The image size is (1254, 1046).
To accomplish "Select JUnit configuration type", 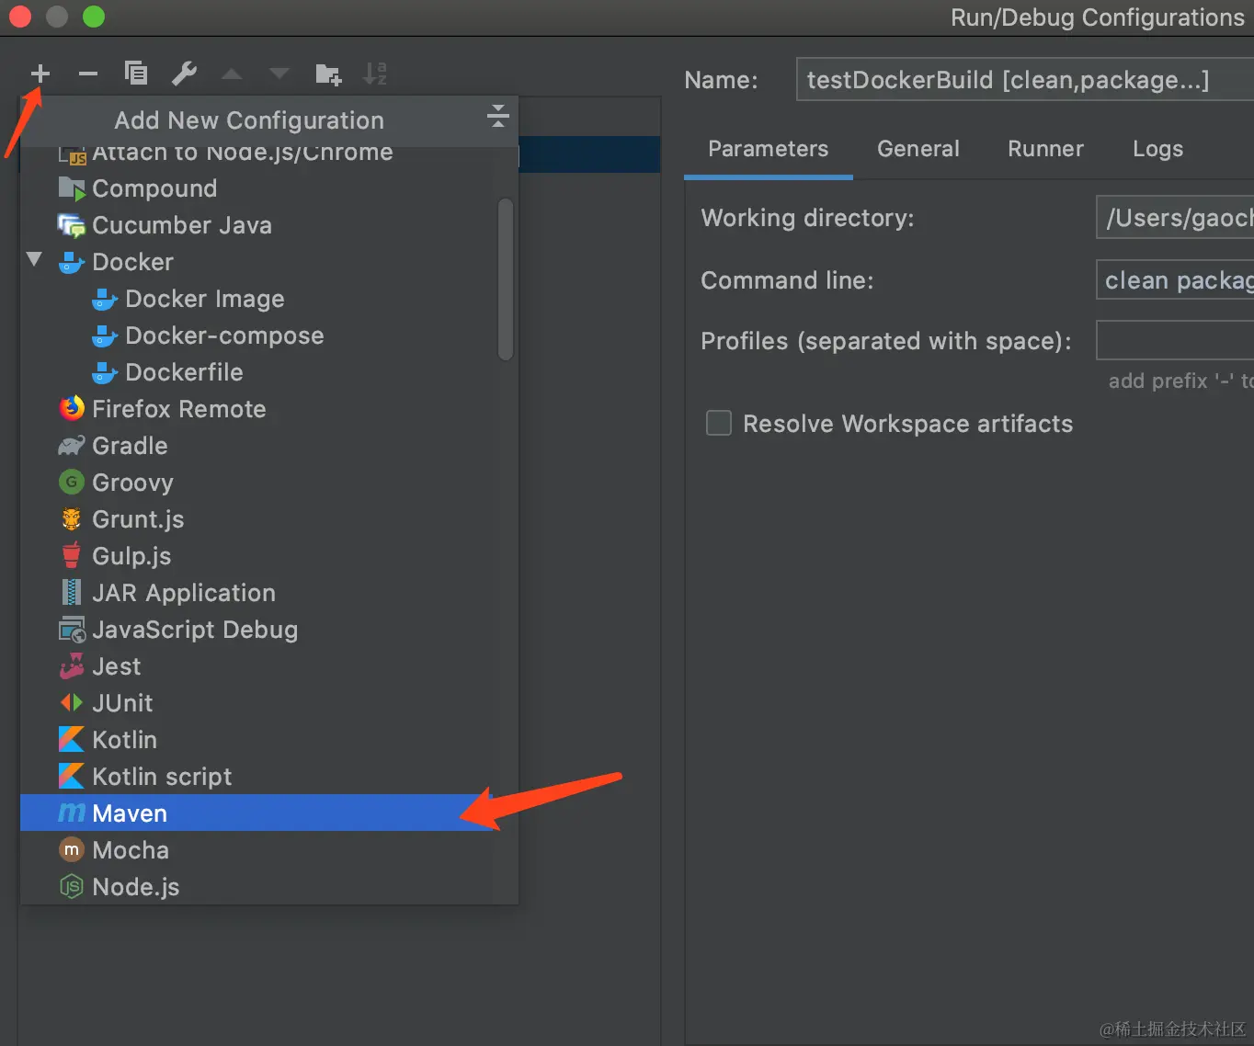I will (269, 703).
